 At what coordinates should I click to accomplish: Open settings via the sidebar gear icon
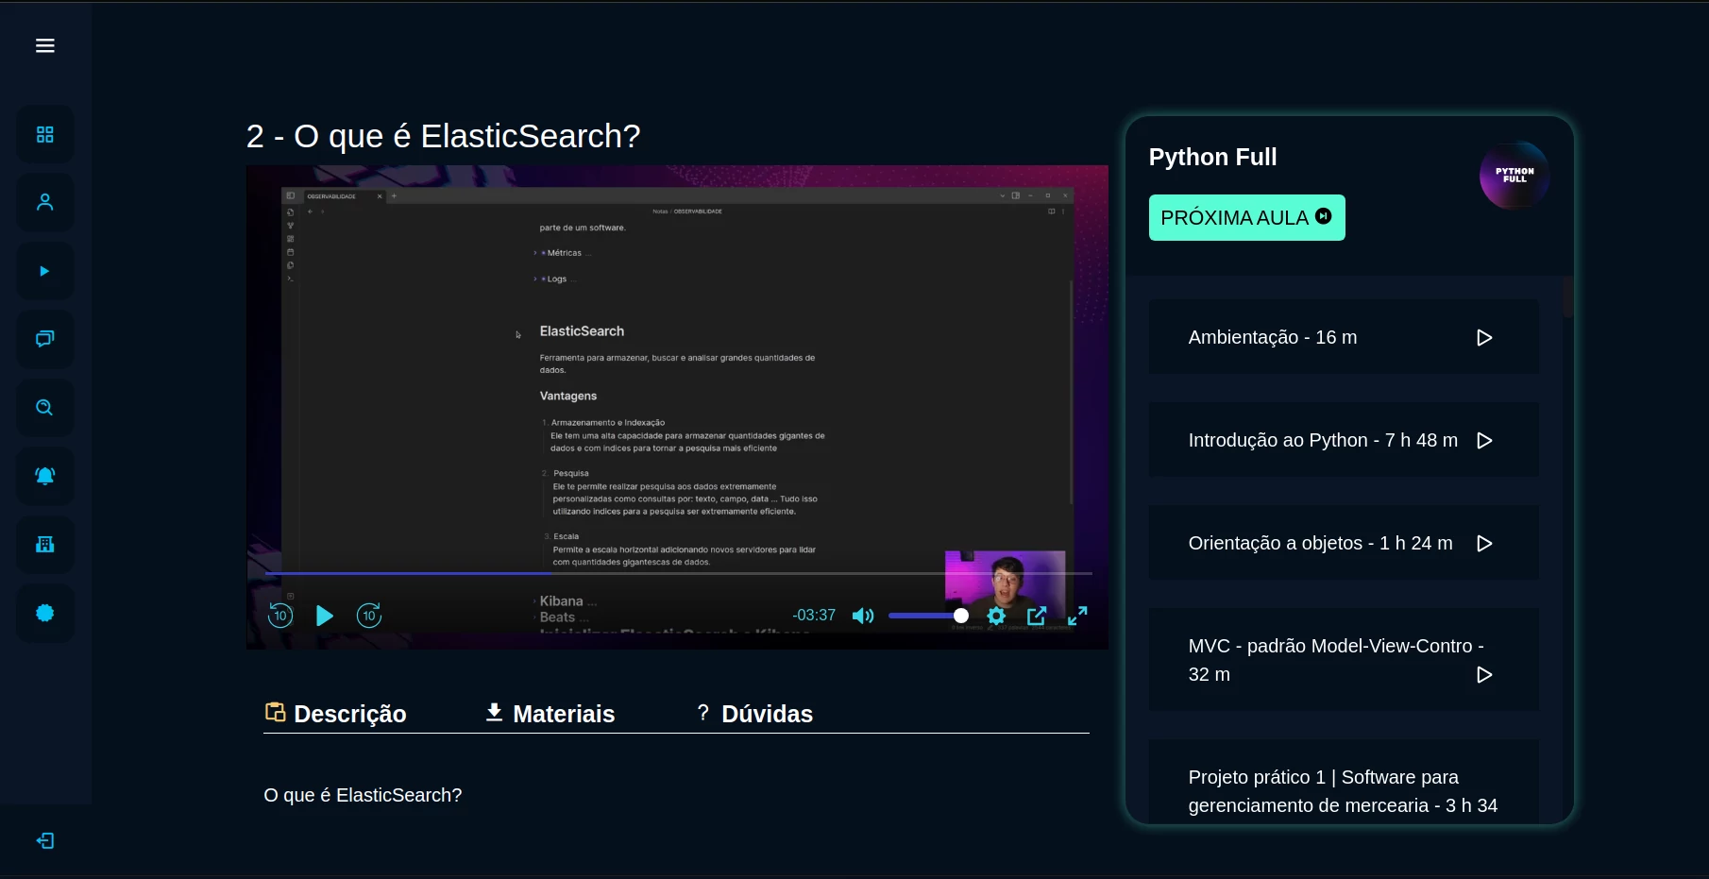44,613
